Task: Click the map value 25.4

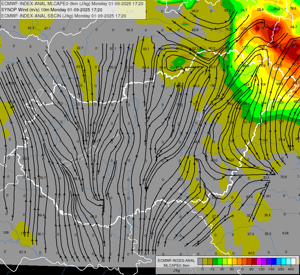Action: 282,140
